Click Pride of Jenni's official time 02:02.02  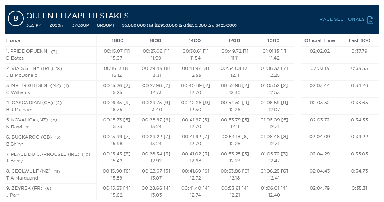click(320, 52)
